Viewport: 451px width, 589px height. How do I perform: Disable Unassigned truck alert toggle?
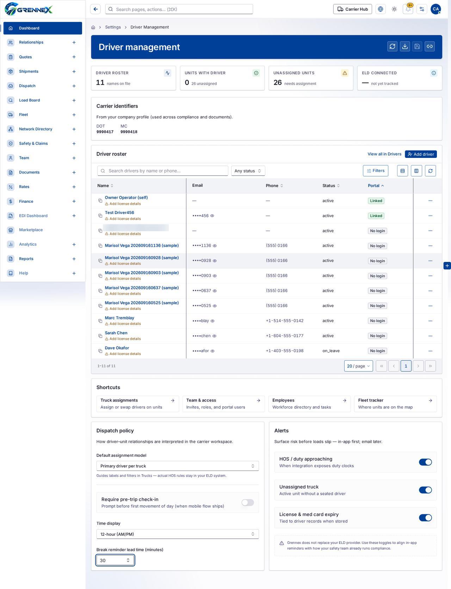(x=425, y=490)
